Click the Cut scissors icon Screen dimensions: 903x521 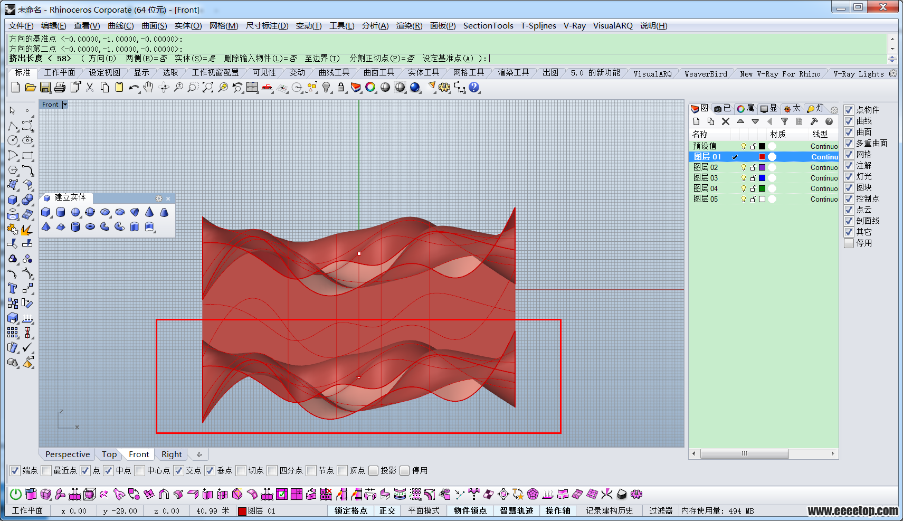[x=90, y=88]
